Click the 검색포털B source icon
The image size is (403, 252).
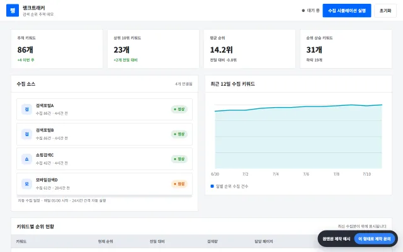pos(26,134)
